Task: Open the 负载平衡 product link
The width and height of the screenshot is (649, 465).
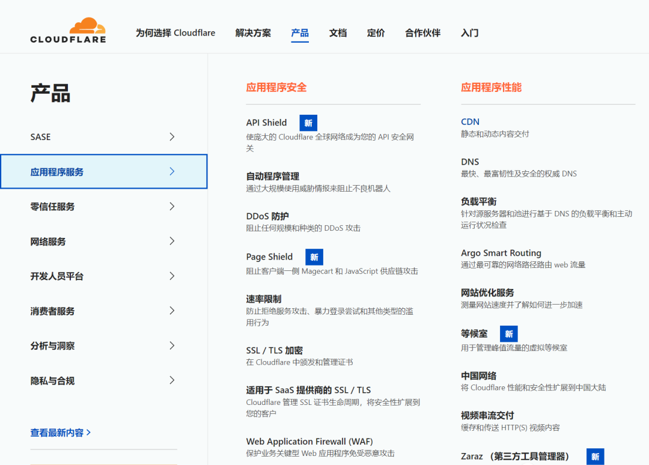Action: (478, 201)
